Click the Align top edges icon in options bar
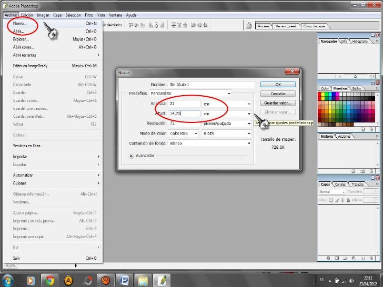 coord(131,25)
